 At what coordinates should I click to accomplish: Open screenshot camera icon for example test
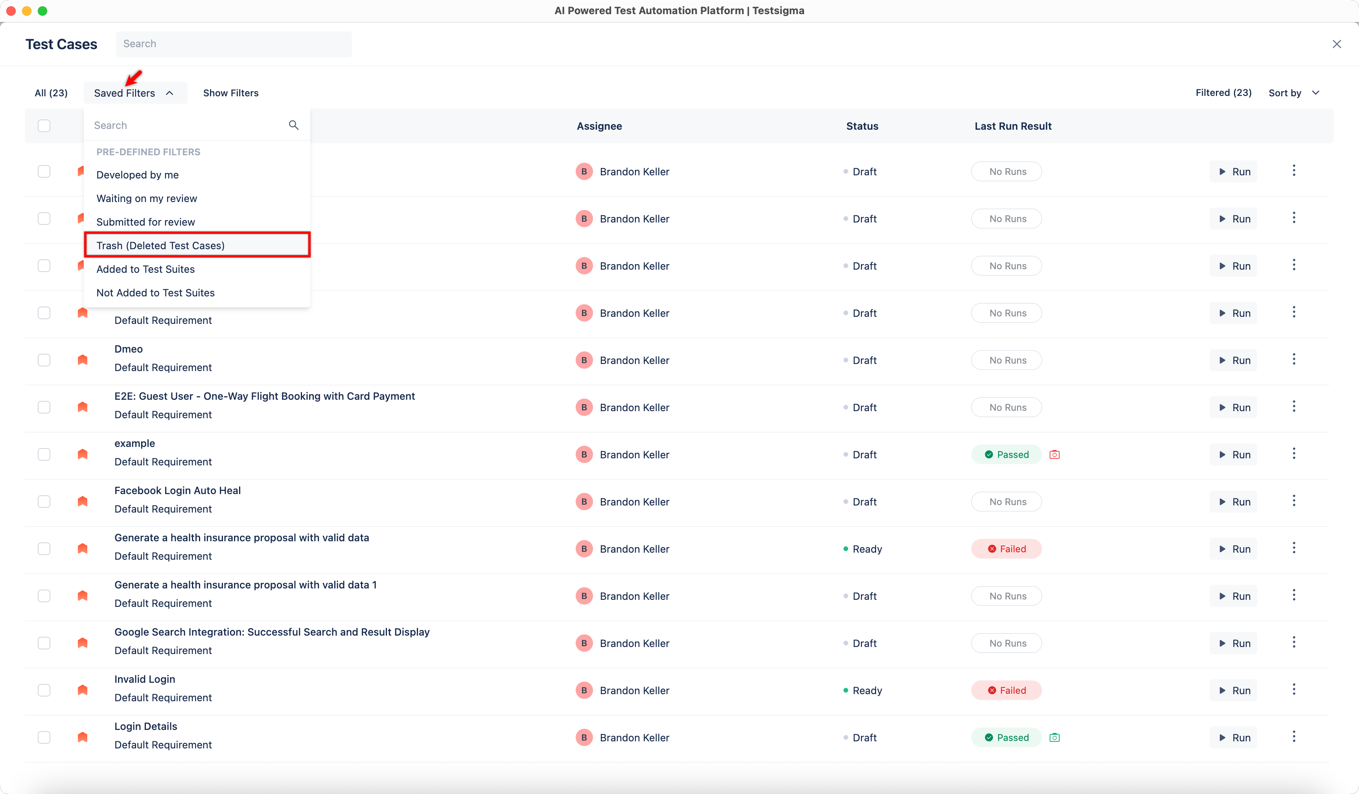tap(1054, 454)
